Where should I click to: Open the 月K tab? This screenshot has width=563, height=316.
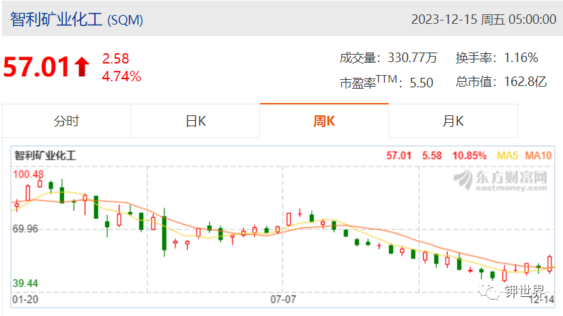tap(453, 121)
